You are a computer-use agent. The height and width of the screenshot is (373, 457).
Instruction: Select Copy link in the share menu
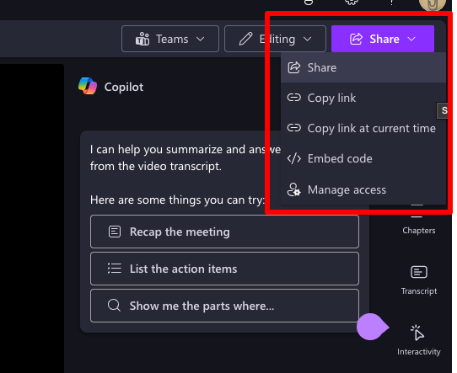point(363,98)
